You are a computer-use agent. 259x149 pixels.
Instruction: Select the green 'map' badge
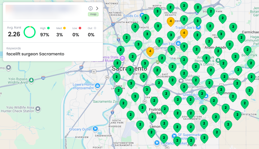point(93,14)
